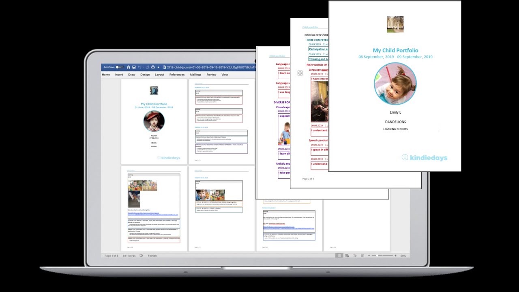519x292 pixels.
Task: Switch to the Draw tab
Action: point(132,75)
